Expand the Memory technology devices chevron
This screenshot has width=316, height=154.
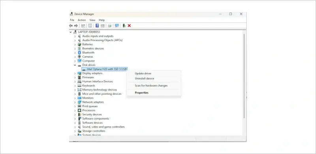(75, 90)
